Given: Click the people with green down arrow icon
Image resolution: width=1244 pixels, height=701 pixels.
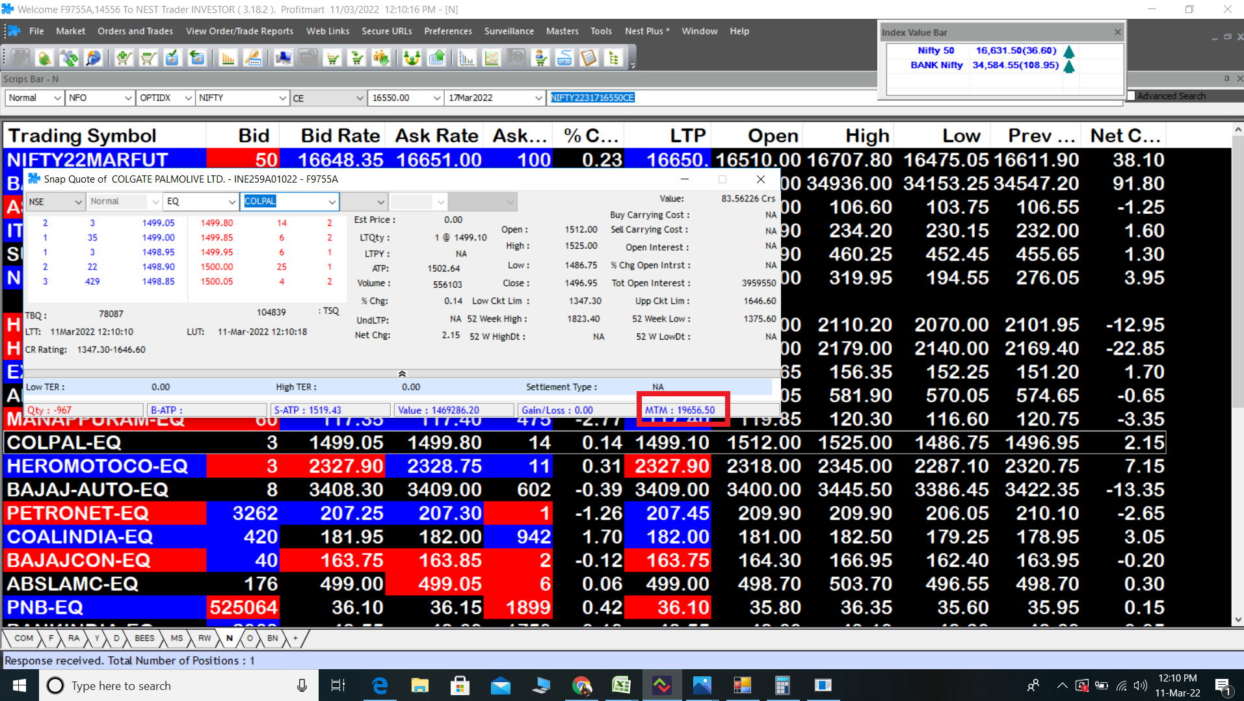Looking at the screenshot, I should pyautogui.click(x=382, y=58).
